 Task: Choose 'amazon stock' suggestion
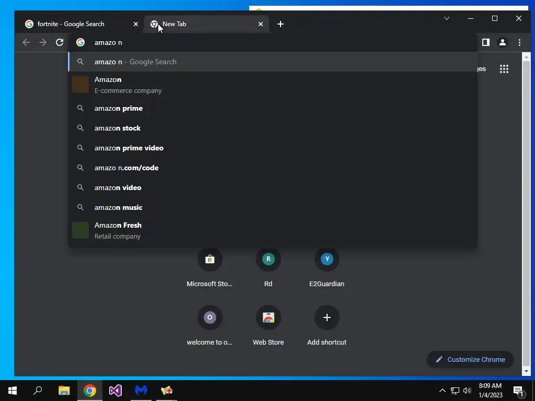(273, 128)
